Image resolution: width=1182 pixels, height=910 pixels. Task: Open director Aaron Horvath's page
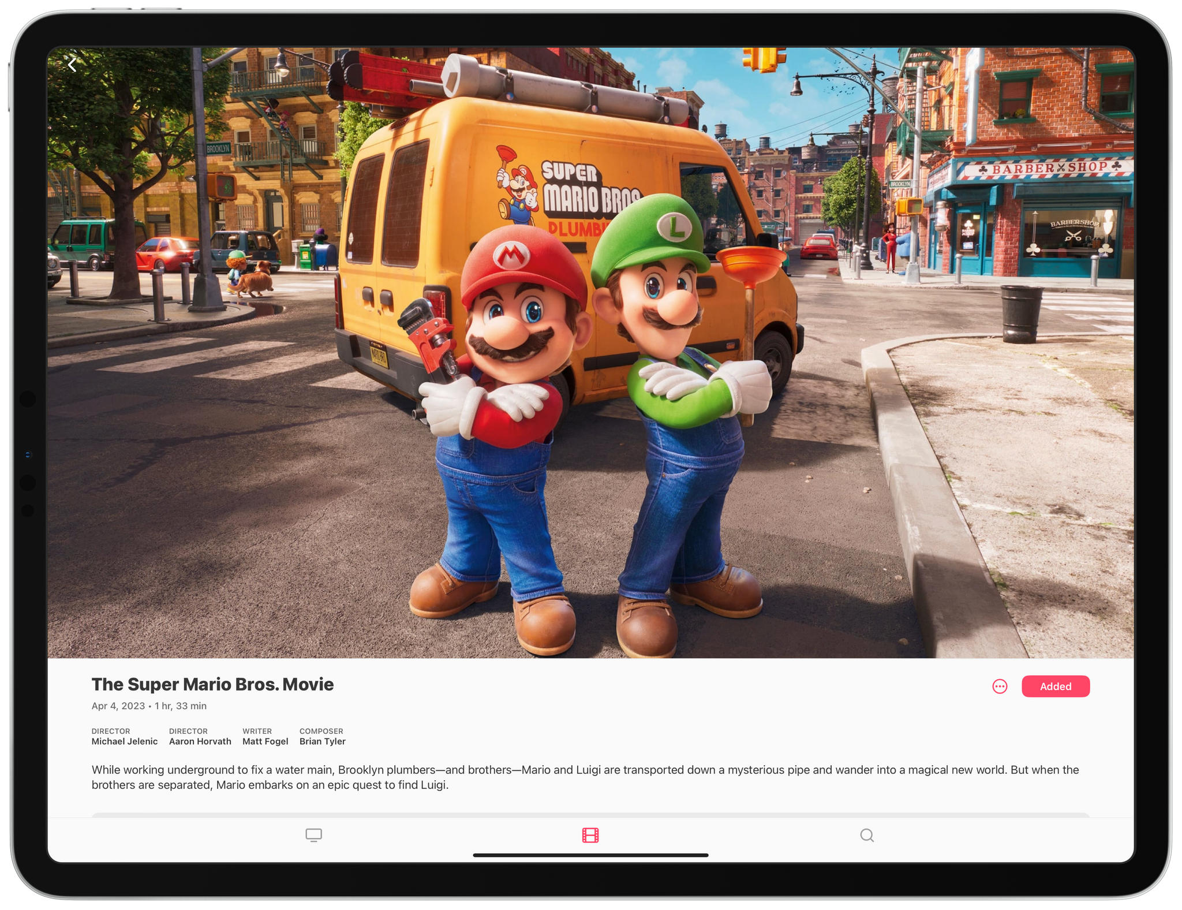coord(200,737)
